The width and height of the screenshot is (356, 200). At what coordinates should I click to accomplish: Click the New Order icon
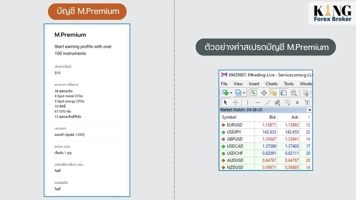tap(306, 92)
